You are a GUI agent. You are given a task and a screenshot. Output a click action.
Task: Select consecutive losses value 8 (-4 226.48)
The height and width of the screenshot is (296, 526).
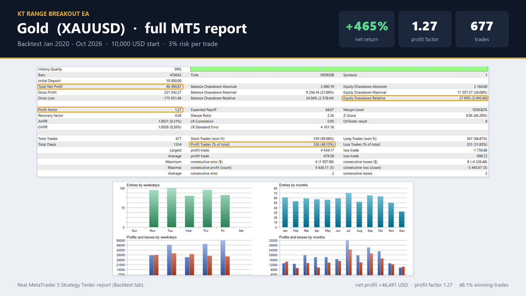[476, 162]
